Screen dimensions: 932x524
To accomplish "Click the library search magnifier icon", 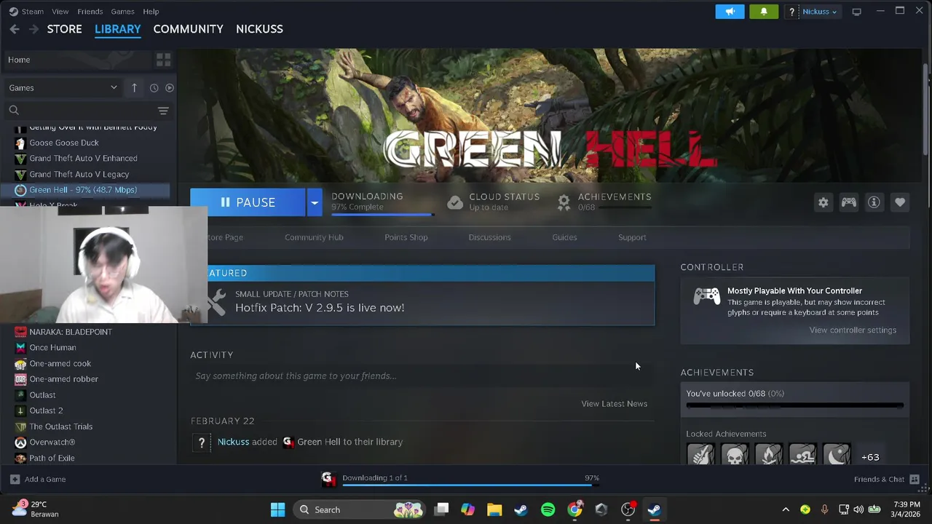I will coord(14,111).
